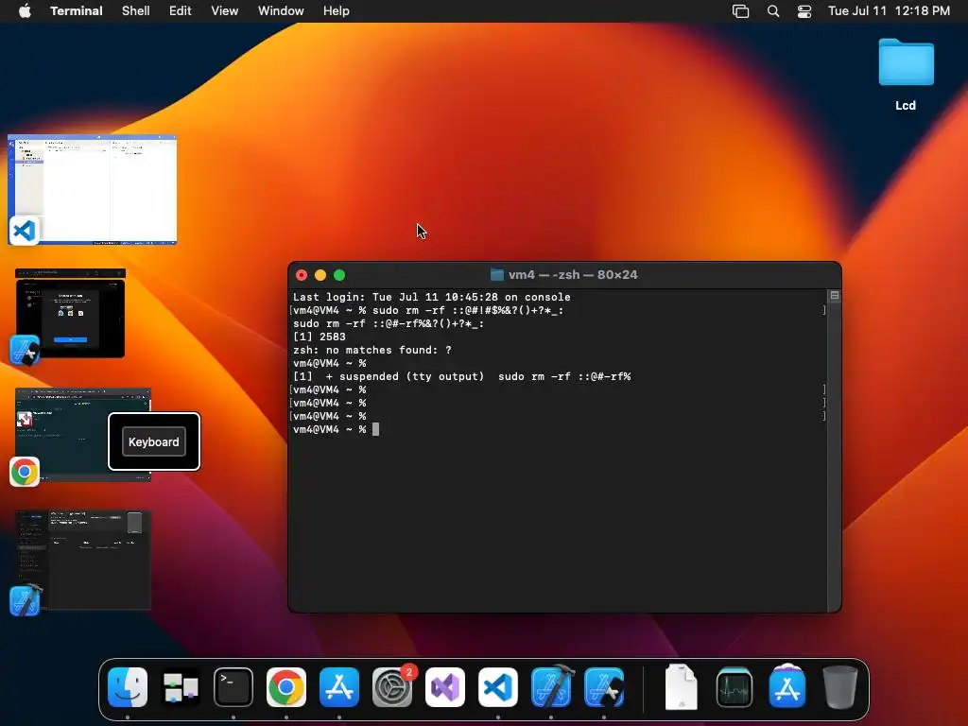The height and width of the screenshot is (726, 968).
Task: Open Mission Control from the Dock
Action: coord(181,687)
